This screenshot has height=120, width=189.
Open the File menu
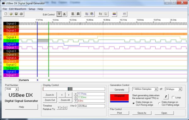(5, 9)
